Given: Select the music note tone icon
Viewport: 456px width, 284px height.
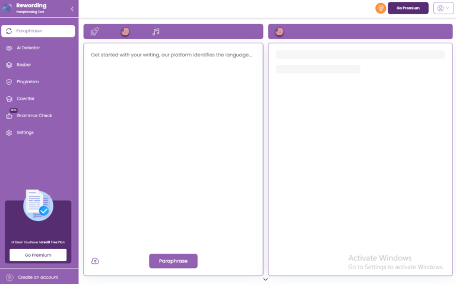Looking at the screenshot, I should pos(156,31).
